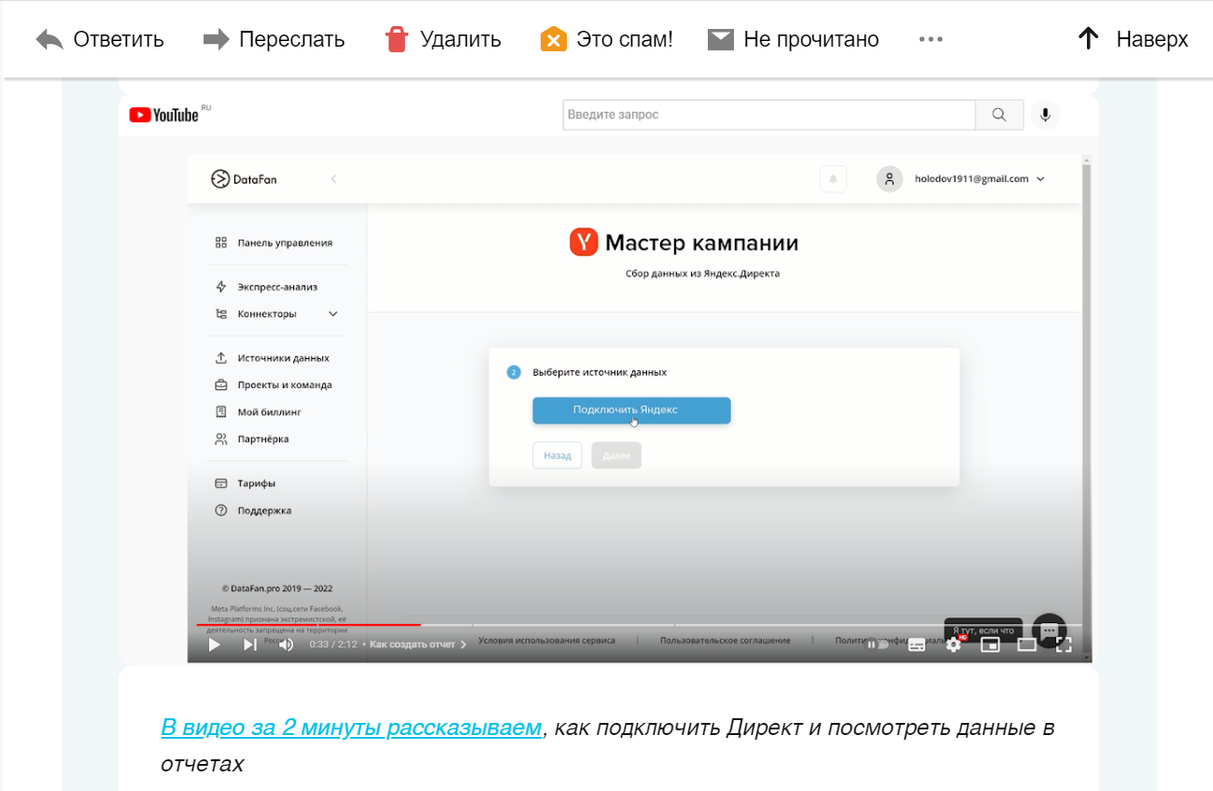Open the video settings gear
Image resolution: width=1213 pixels, height=791 pixels.
click(953, 645)
